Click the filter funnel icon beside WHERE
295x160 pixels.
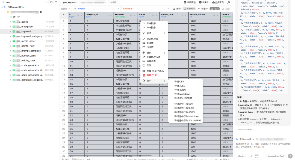(75, 9)
